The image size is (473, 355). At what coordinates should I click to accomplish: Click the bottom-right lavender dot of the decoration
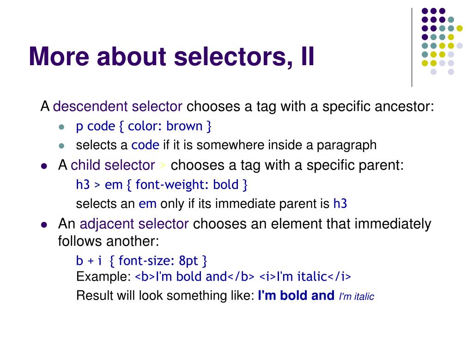pyautogui.click(x=451, y=72)
